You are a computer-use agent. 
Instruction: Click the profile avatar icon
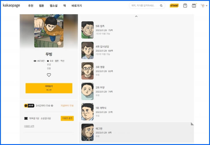click(203, 5)
